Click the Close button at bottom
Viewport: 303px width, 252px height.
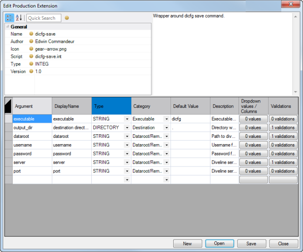pos(283,243)
